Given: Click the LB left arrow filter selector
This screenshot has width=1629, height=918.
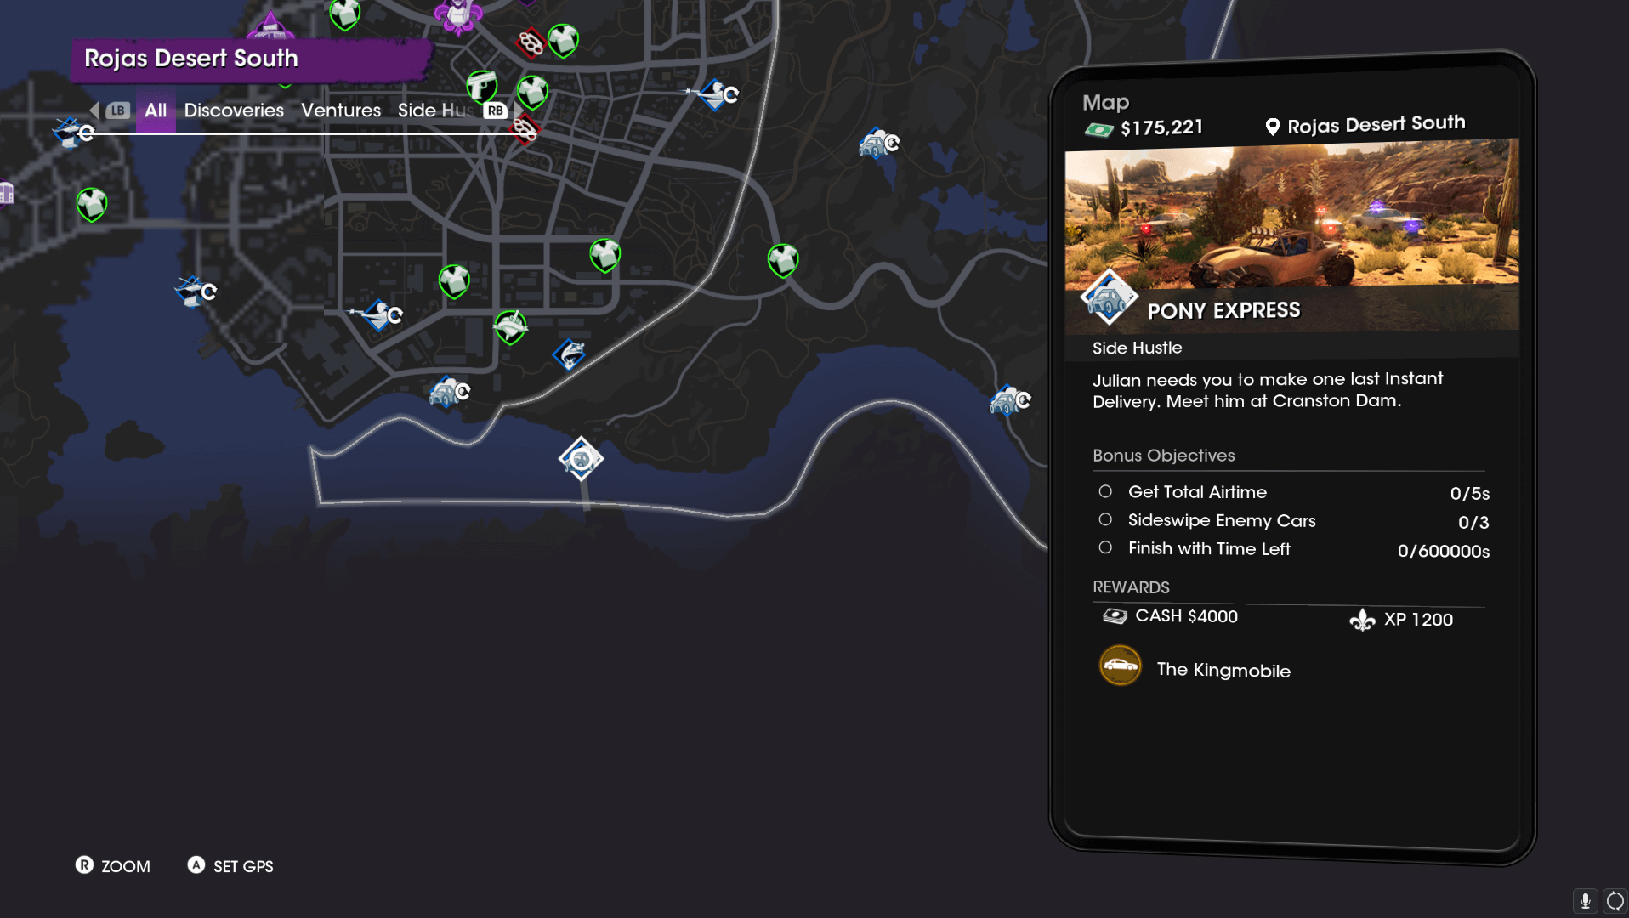Looking at the screenshot, I should (110, 110).
